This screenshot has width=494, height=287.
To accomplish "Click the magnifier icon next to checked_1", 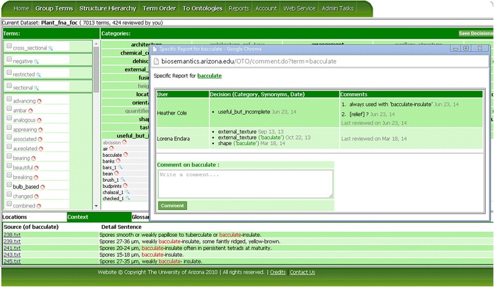I will pyautogui.click(x=127, y=198).
